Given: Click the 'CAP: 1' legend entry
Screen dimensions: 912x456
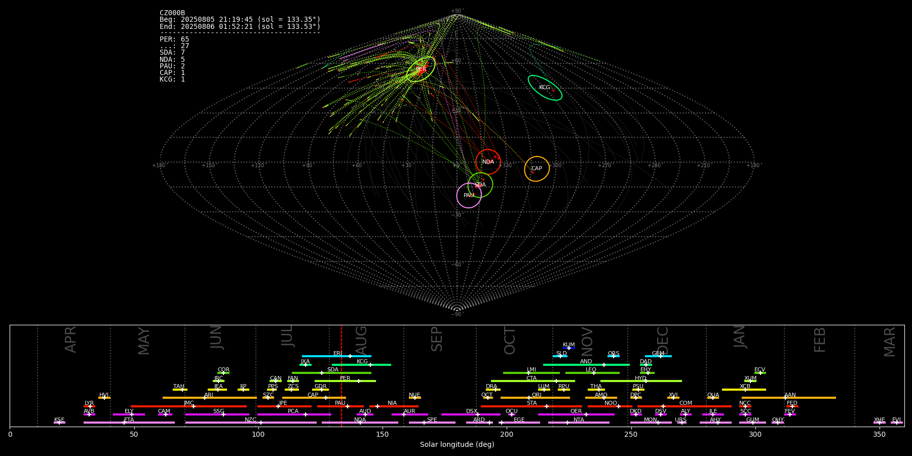Looking at the screenshot, I should (172, 73).
